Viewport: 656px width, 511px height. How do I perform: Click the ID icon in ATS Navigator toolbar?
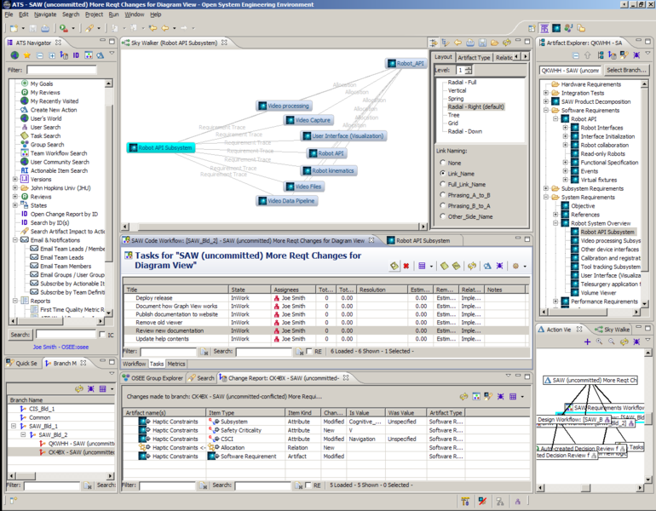click(x=76, y=55)
